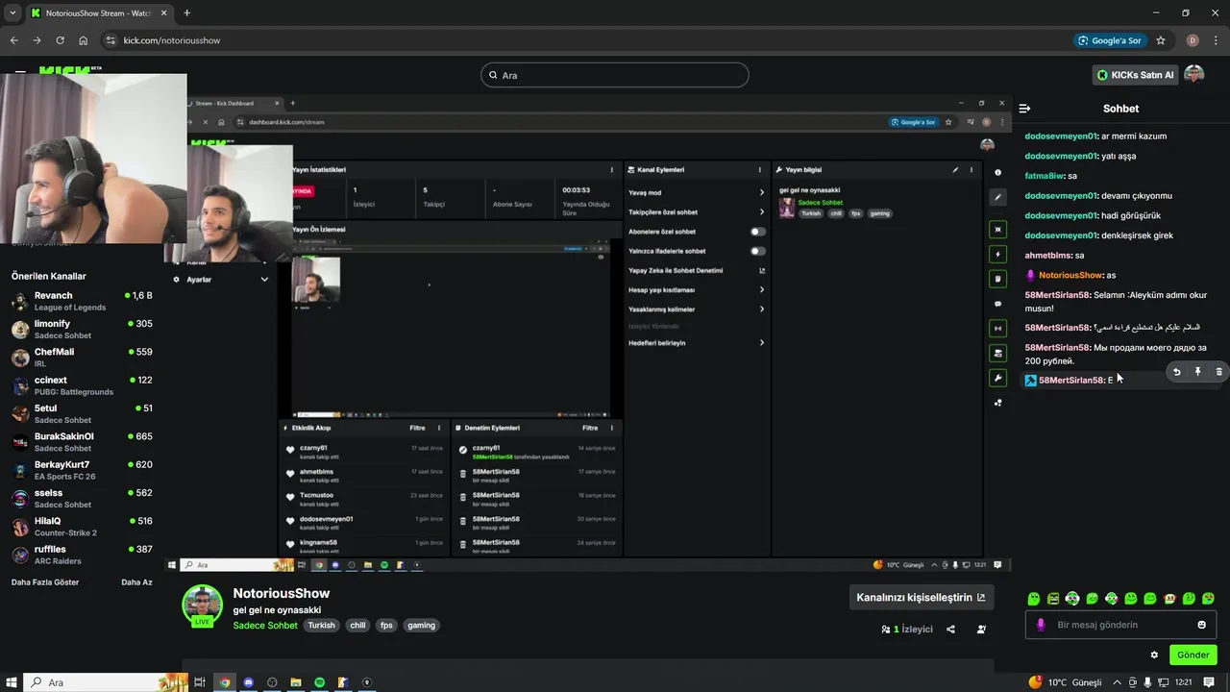Click the fps tag below stream title
The width and height of the screenshot is (1230, 692).
(386, 626)
